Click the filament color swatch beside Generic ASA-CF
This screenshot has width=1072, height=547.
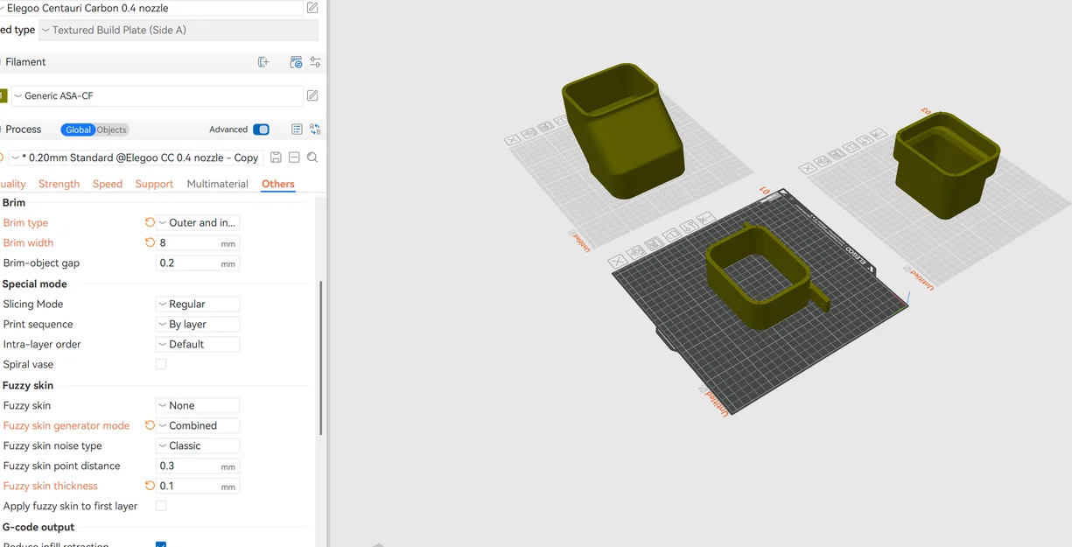pos(3,95)
